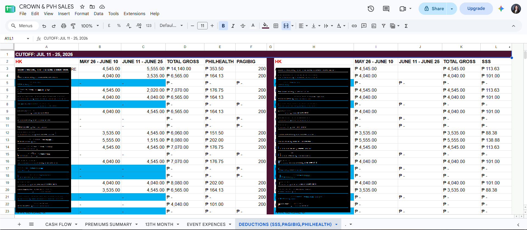
Task: Insert a chart
Action: (x=374, y=26)
